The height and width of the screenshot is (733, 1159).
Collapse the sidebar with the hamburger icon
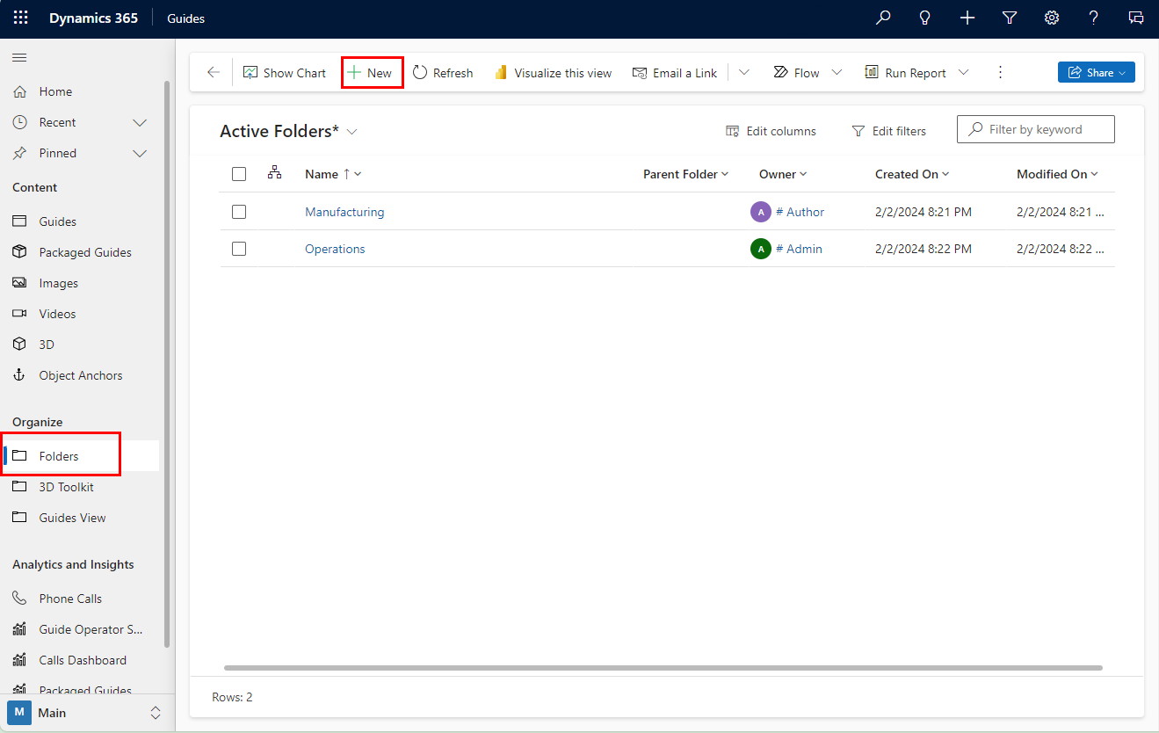19,57
